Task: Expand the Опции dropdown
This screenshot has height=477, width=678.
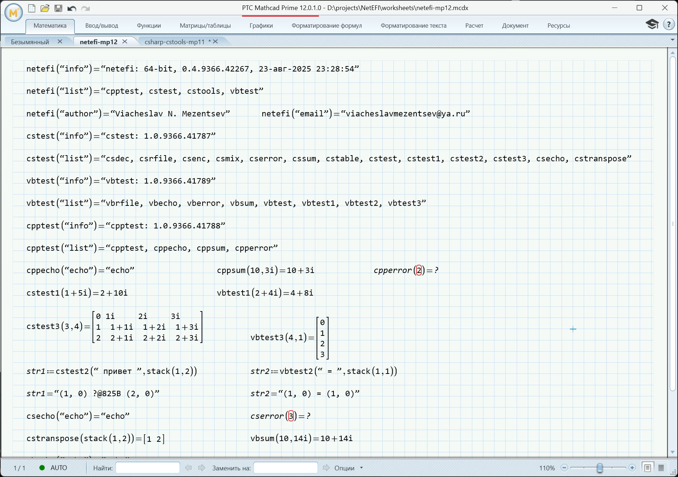Action: pyautogui.click(x=349, y=468)
